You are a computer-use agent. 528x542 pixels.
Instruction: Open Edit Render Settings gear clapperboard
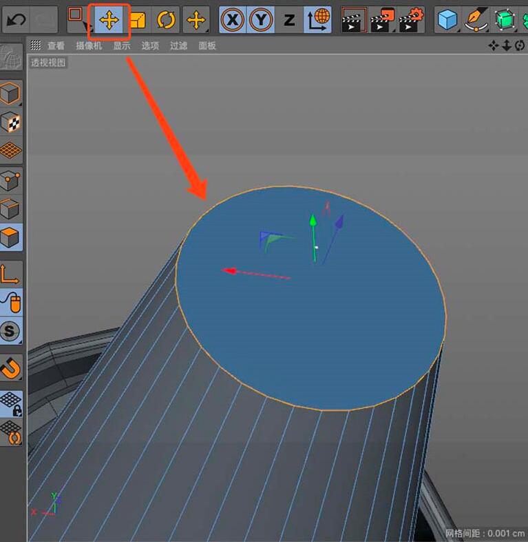click(411, 20)
